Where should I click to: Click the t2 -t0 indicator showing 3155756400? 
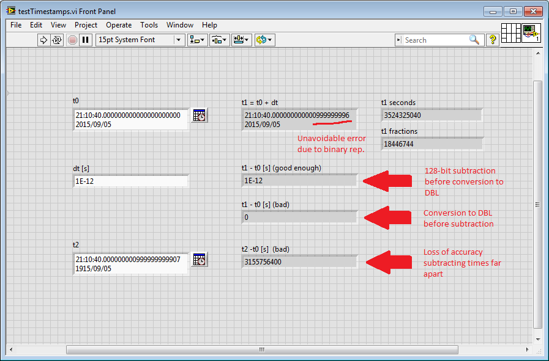coord(300,262)
